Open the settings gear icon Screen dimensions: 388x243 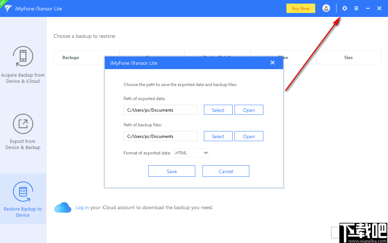[345, 8]
